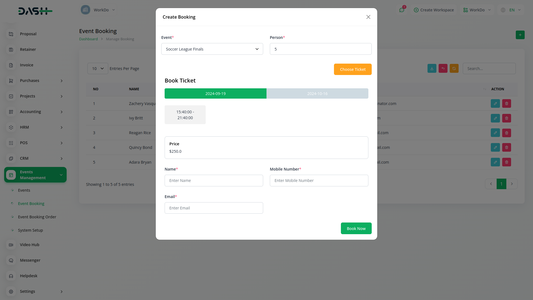The image size is (533, 300).
Task: Click the teal download export icon
Action: tap(432, 69)
